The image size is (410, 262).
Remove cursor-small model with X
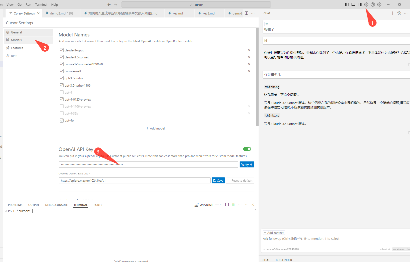coord(249,71)
